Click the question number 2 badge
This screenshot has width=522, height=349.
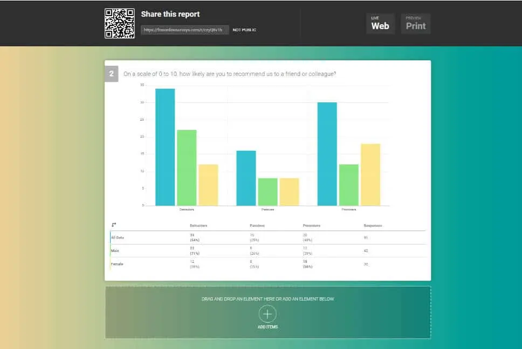point(111,74)
